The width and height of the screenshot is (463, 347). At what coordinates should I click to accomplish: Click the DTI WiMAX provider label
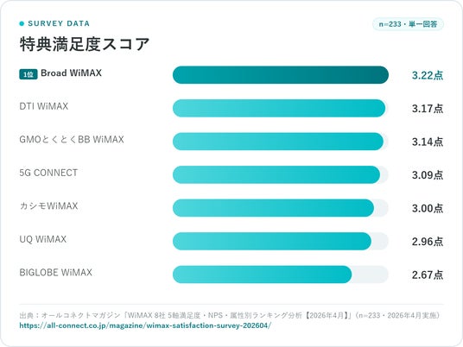coord(44,106)
